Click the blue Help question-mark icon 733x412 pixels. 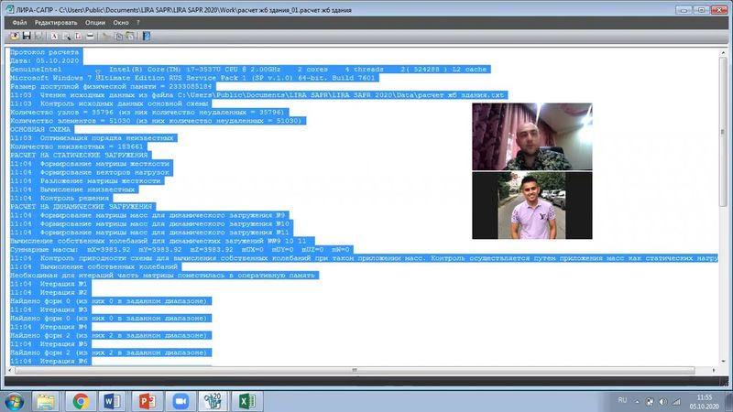pos(147,35)
